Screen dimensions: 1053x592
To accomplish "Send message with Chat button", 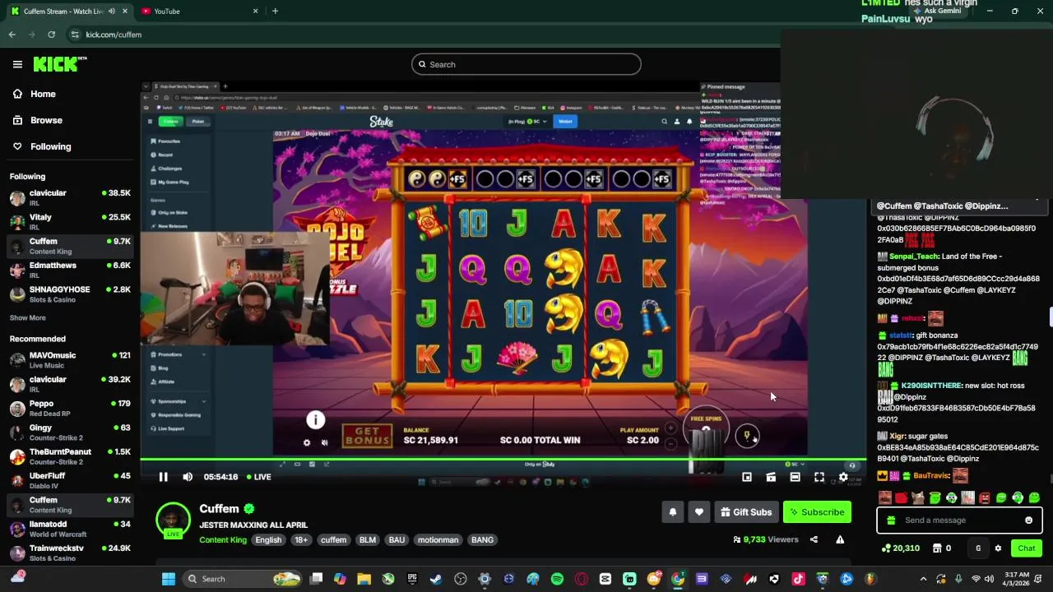I will (x=1026, y=548).
